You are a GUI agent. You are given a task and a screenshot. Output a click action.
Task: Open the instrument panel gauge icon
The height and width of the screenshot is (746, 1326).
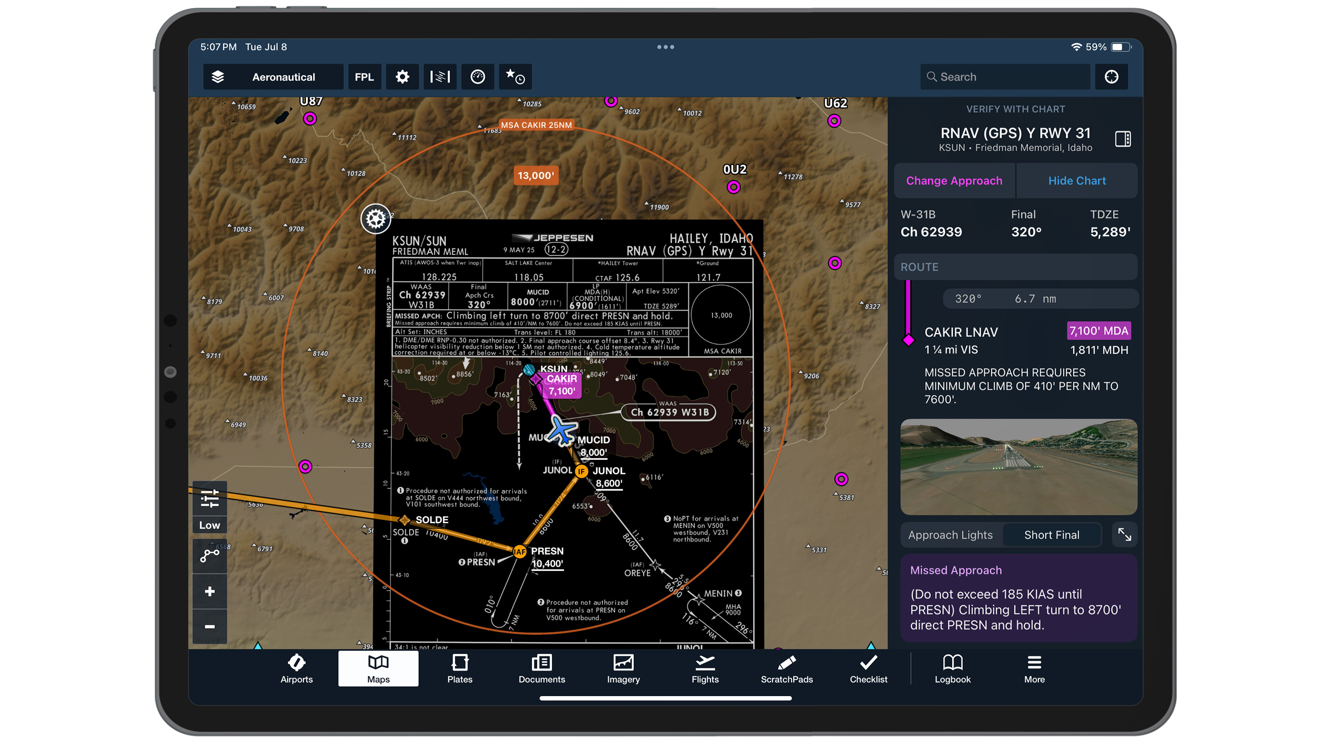tap(478, 77)
